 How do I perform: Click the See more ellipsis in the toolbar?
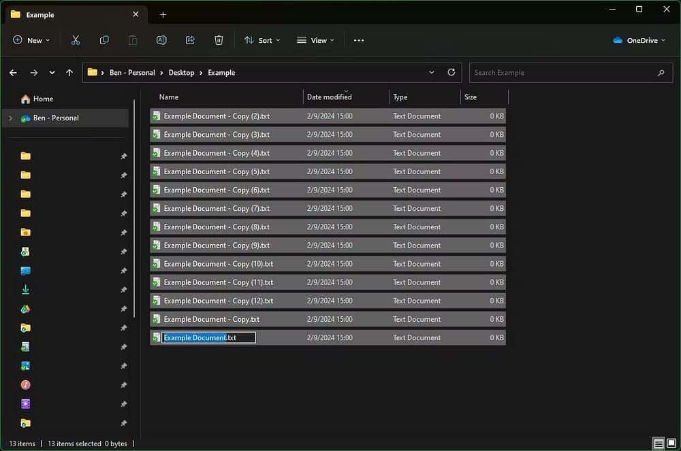point(359,40)
